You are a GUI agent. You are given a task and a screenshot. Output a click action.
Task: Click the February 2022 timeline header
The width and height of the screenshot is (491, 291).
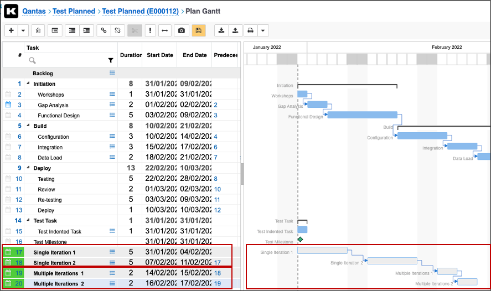pos(447,47)
